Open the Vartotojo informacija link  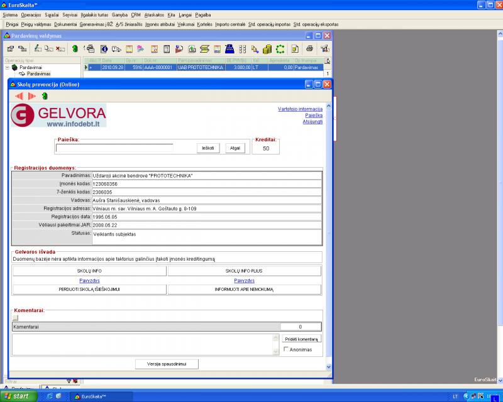click(x=300, y=109)
